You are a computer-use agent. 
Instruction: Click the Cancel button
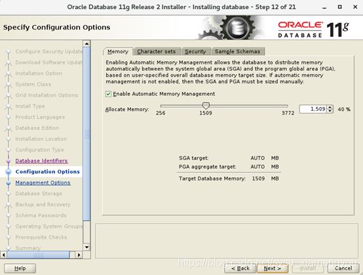[x=343, y=268]
